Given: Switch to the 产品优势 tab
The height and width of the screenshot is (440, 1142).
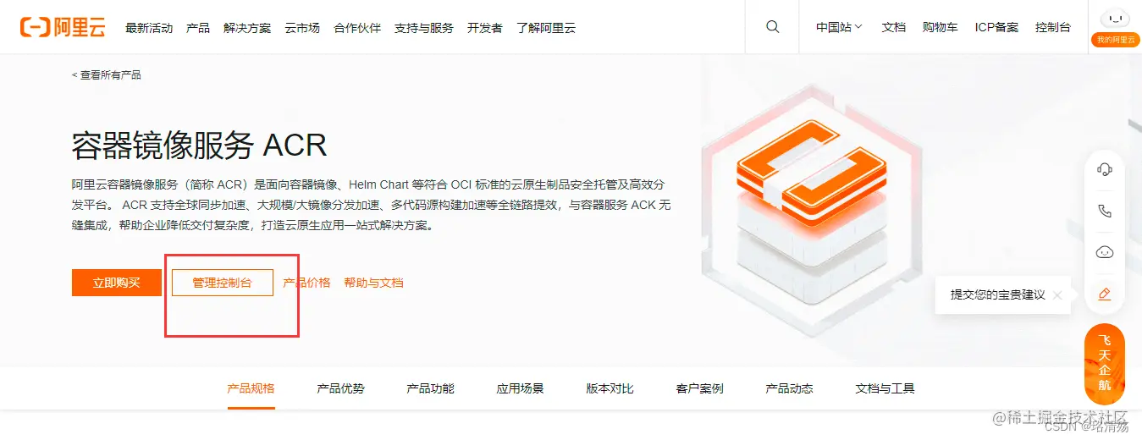Looking at the screenshot, I should (340, 388).
